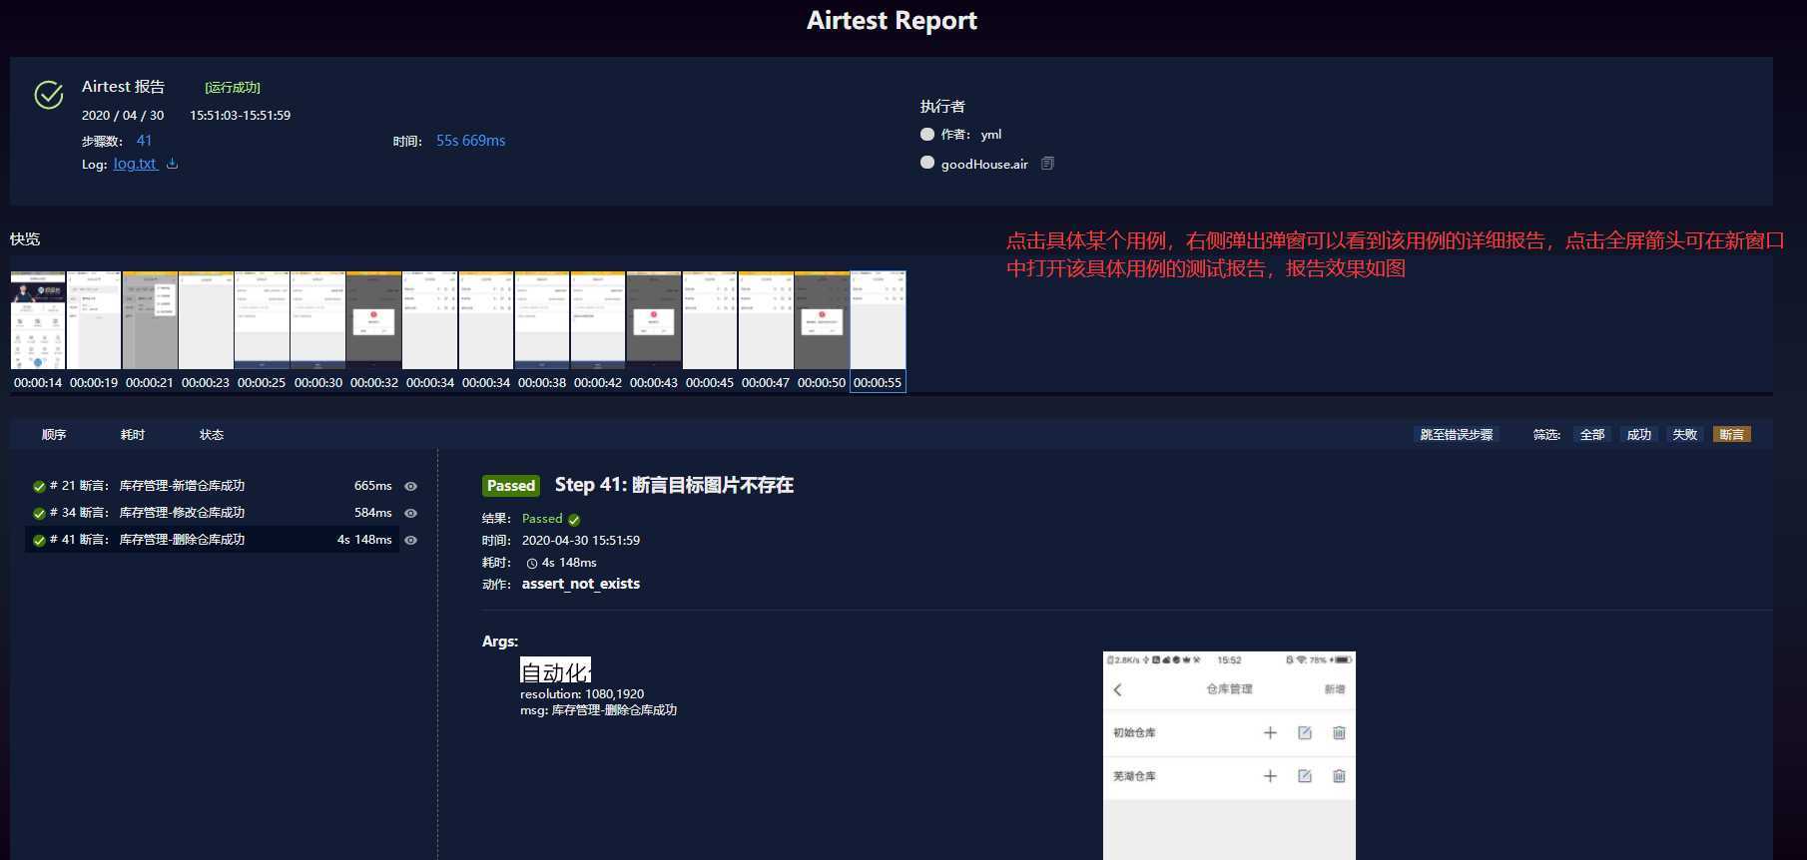Select step #34 库存管理-修改仓库成功
The image size is (1807, 860).
pyautogui.click(x=212, y=513)
